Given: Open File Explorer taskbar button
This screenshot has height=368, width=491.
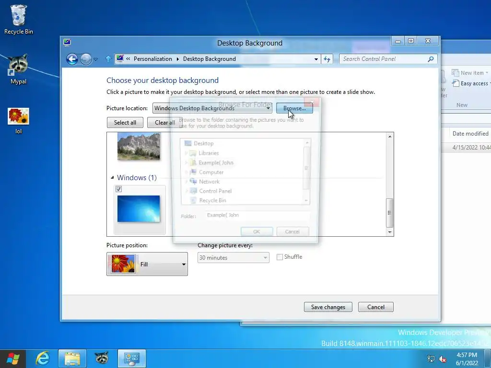Looking at the screenshot, I should (x=72, y=358).
